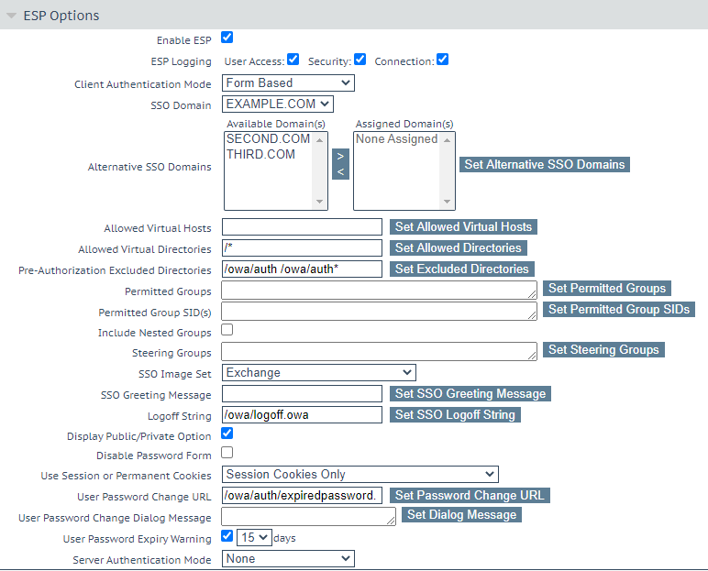Open the SSO Domain dropdown
The height and width of the screenshot is (571, 708).
tap(278, 104)
